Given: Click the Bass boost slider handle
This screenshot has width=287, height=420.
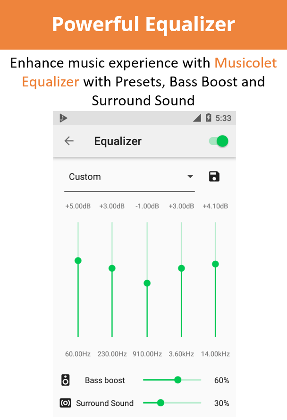Looking at the screenshot, I should point(178,380).
